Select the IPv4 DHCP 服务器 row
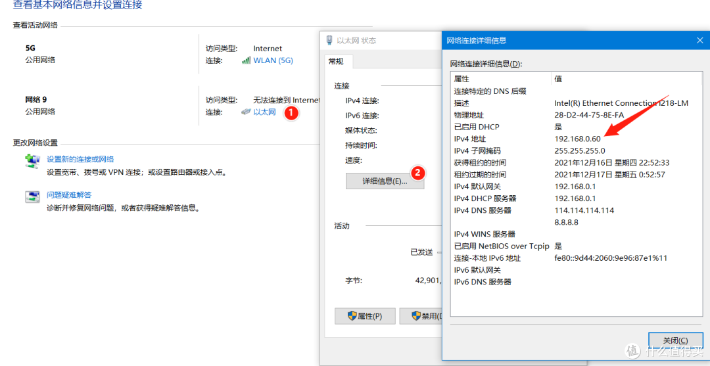710x366 pixels. [577, 198]
